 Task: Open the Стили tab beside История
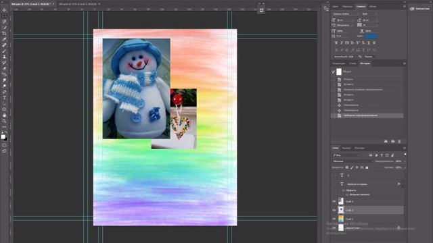(x=352, y=63)
